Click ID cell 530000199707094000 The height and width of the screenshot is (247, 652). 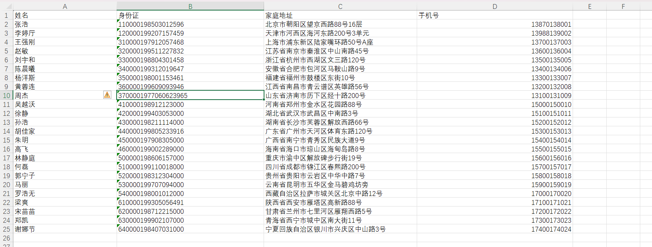tap(190, 185)
